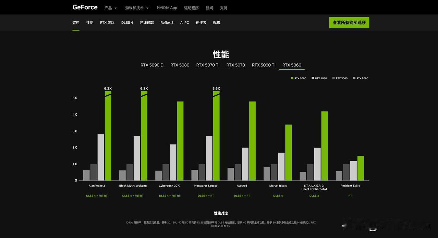The width and height of the screenshot is (438, 238).
Task: Jump to the 性能 section tab
Action: coord(90,23)
